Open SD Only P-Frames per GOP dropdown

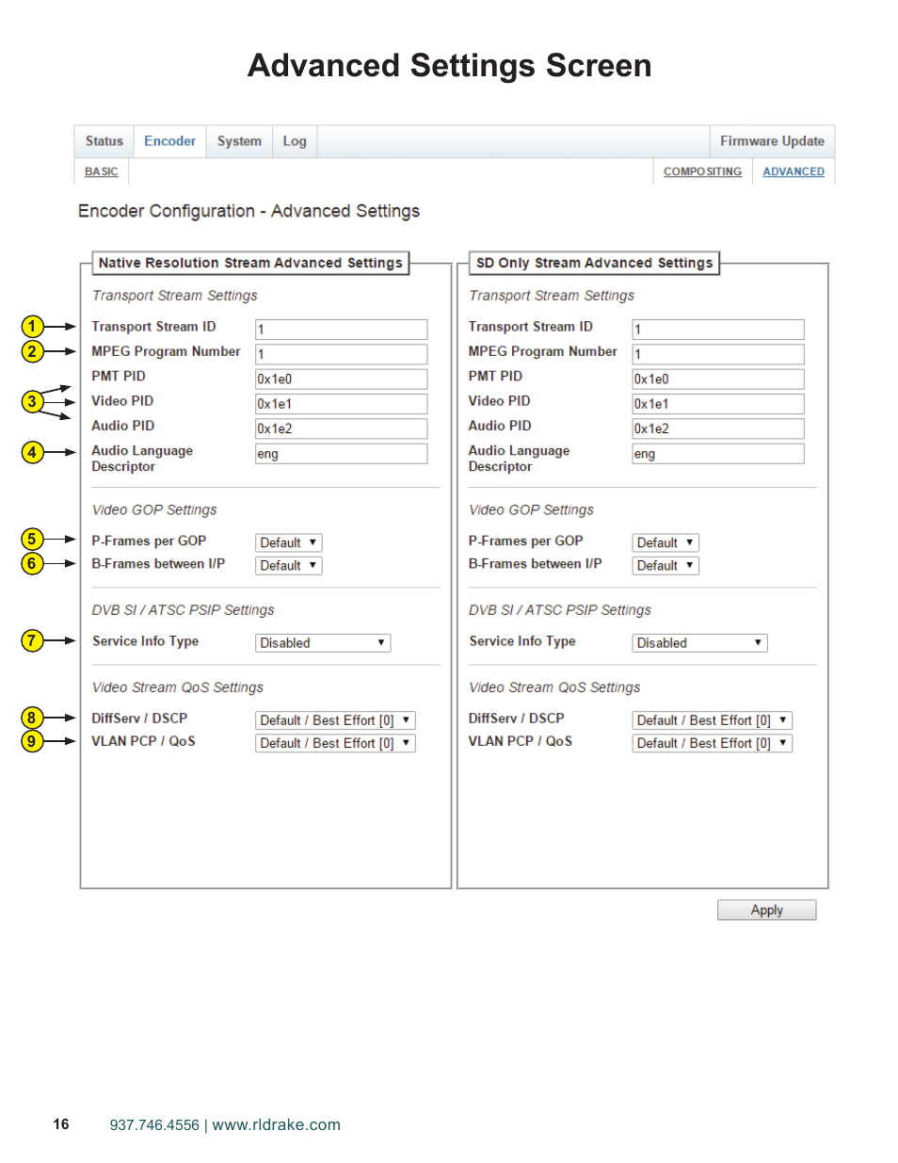pos(665,542)
